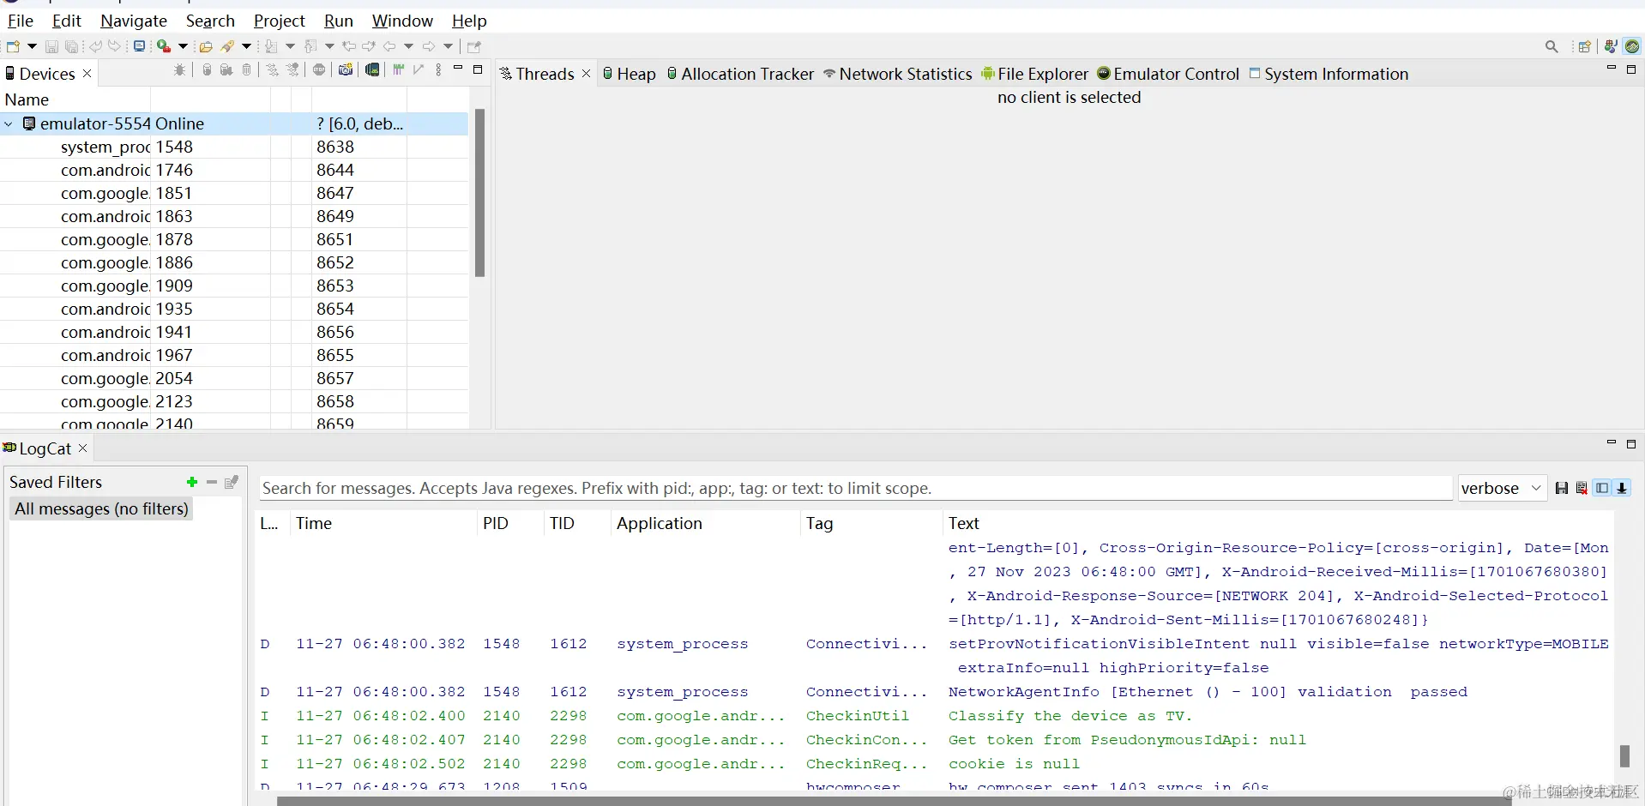Select All messages (no filters) filter
Screen dimensions: 1645x806
tap(101, 509)
